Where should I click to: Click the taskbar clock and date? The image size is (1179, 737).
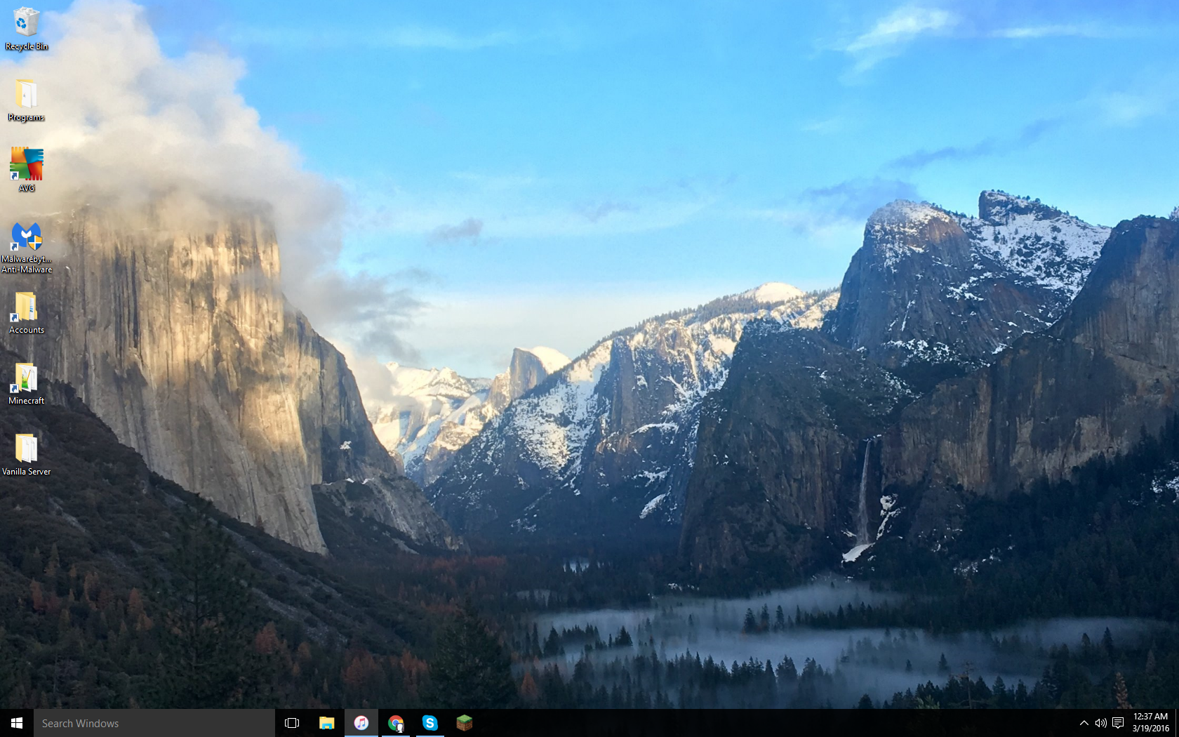[x=1150, y=723]
